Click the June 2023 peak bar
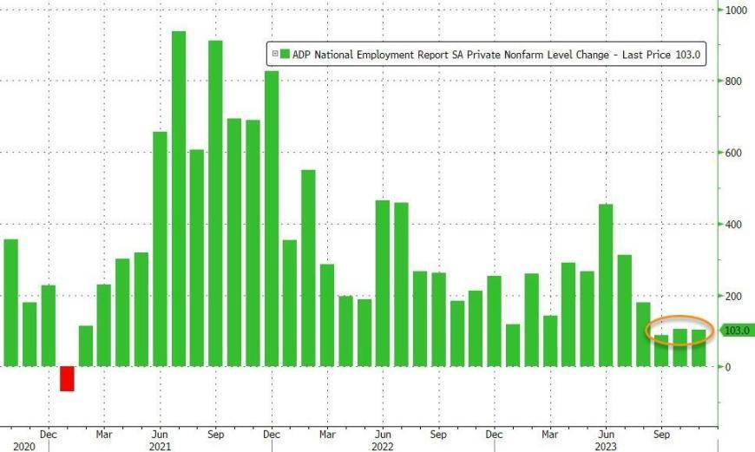Screen dimensions: 755x452 [x=606, y=285]
